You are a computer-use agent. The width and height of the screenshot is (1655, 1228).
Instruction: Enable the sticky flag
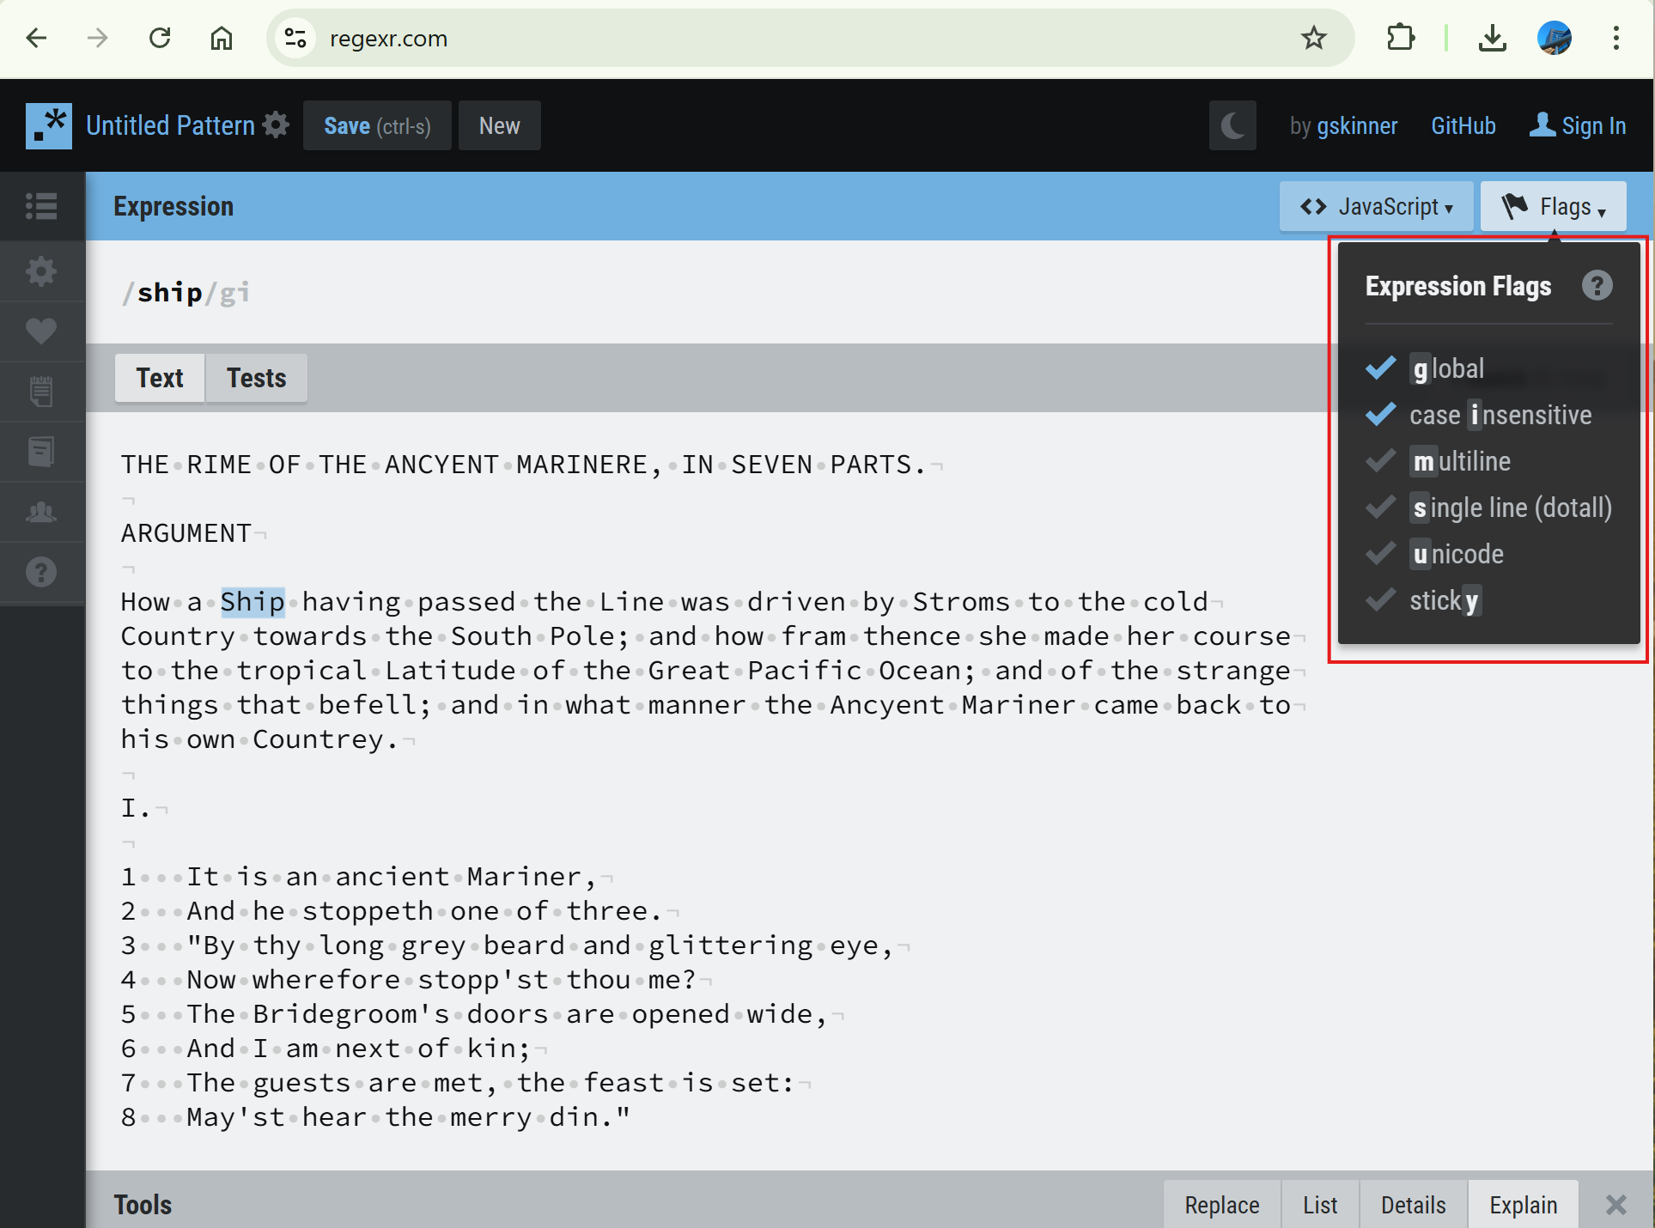(1444, 600)
